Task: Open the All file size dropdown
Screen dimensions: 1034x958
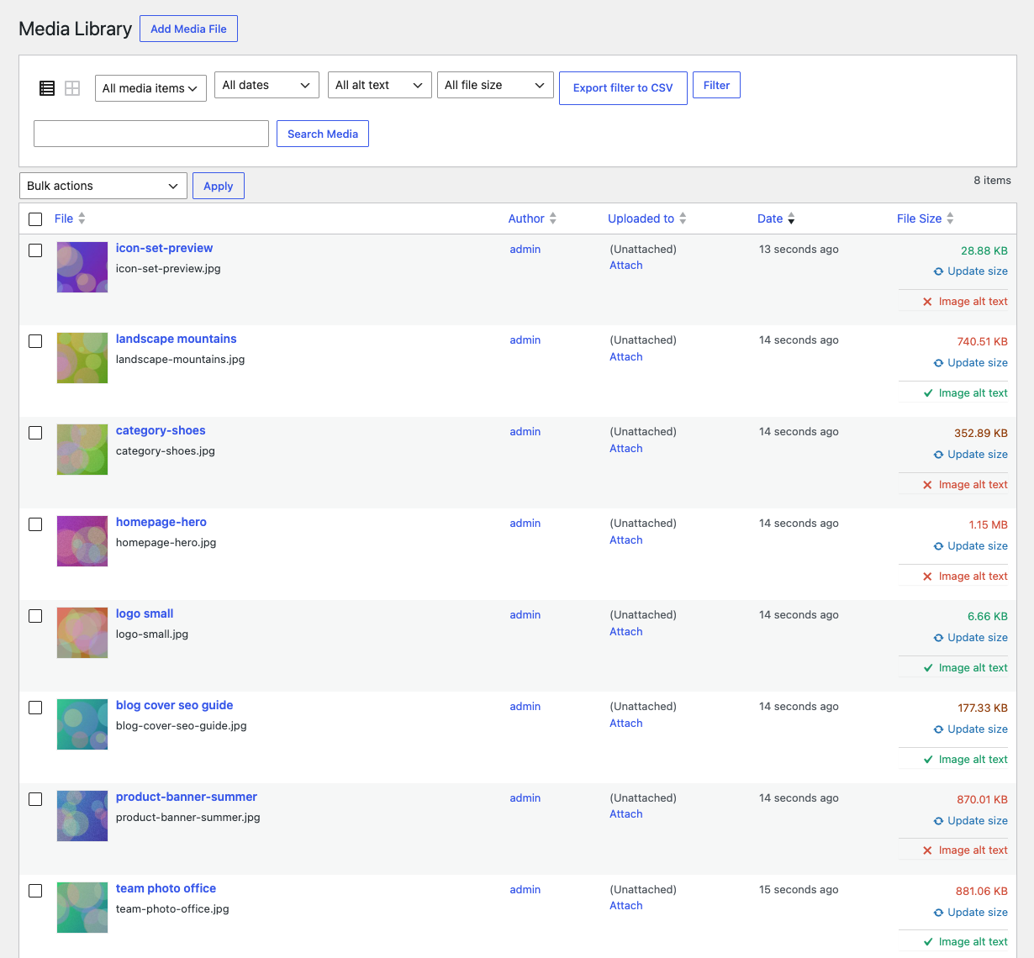Action: 495,85
